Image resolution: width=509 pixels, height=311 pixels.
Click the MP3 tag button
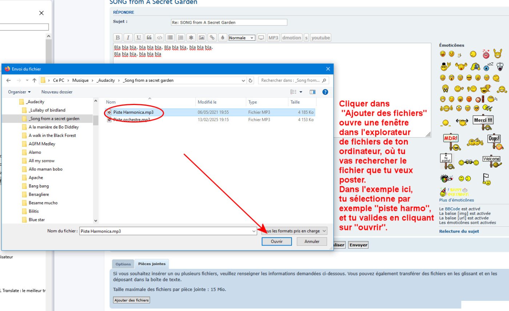coord(273,38)
